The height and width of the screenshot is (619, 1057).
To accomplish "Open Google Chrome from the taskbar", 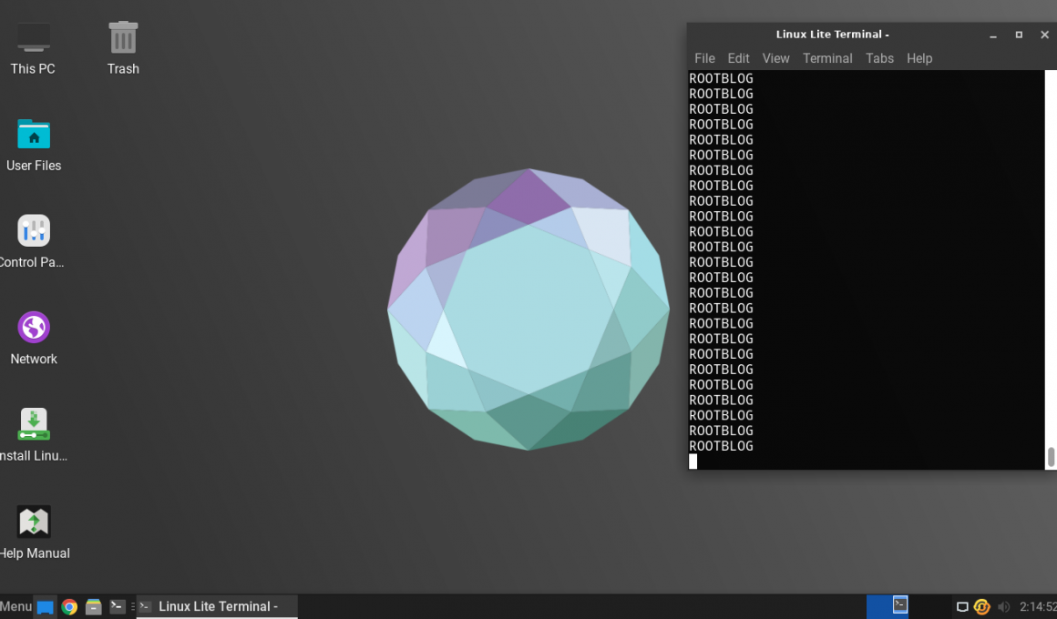I will [70, 606].
